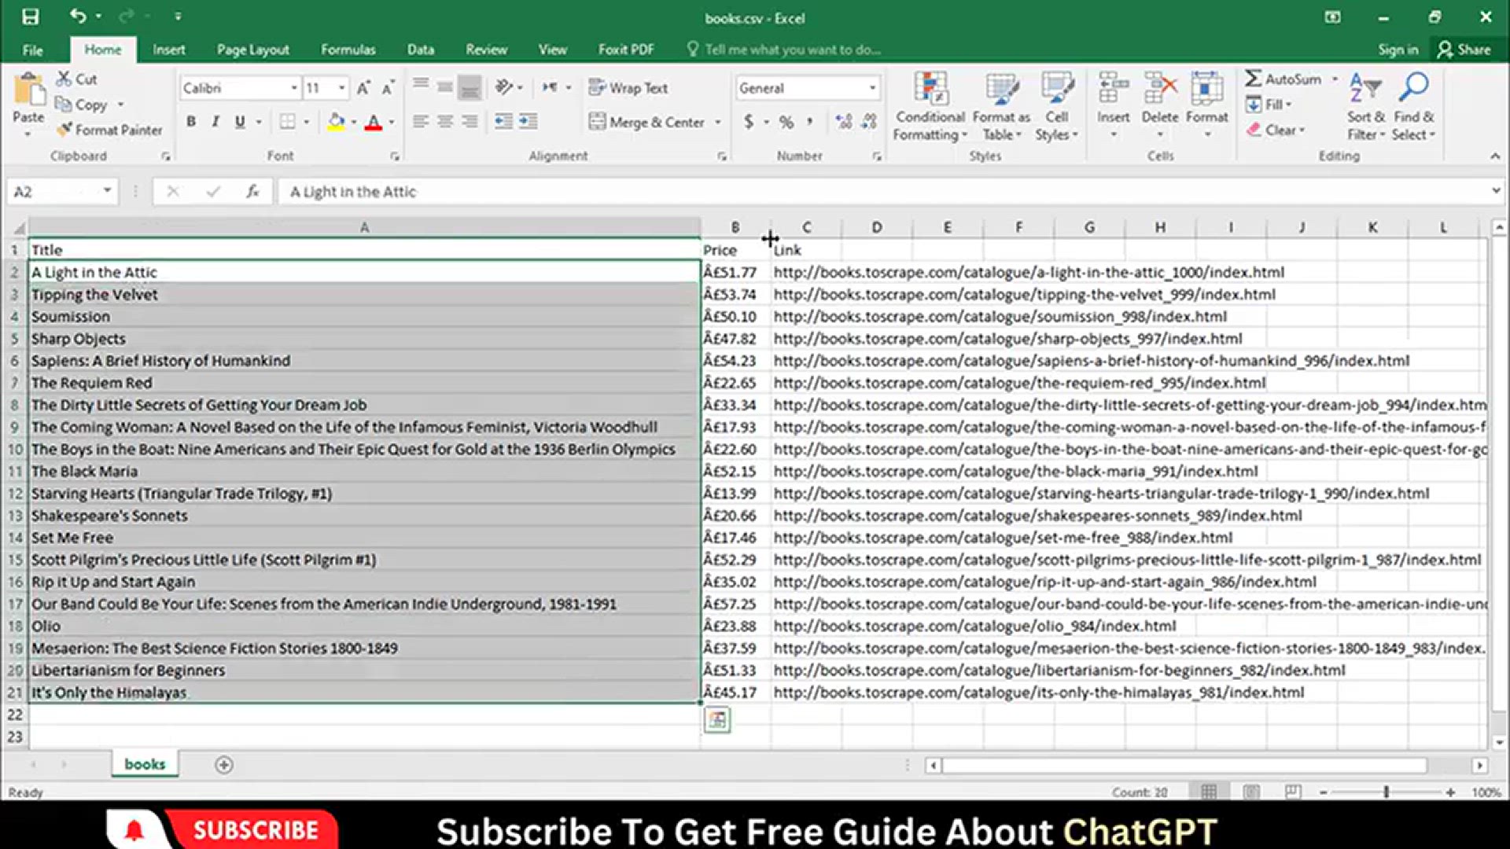Click the zoom slider handle

1386,792
